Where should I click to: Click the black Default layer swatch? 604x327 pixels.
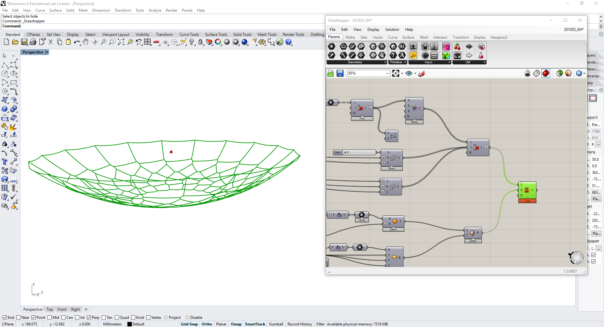pos(129,324)
